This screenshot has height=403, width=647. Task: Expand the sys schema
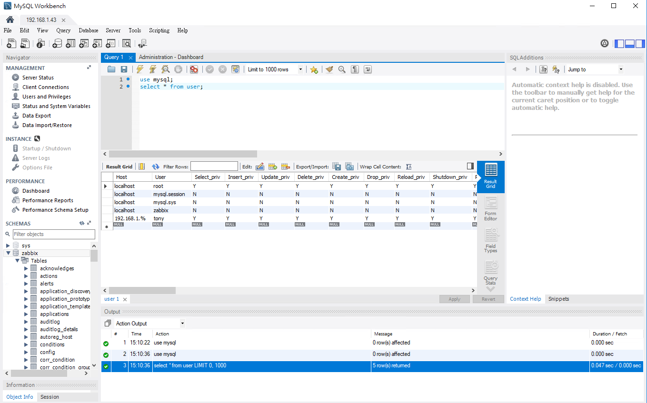coord(8,246)
